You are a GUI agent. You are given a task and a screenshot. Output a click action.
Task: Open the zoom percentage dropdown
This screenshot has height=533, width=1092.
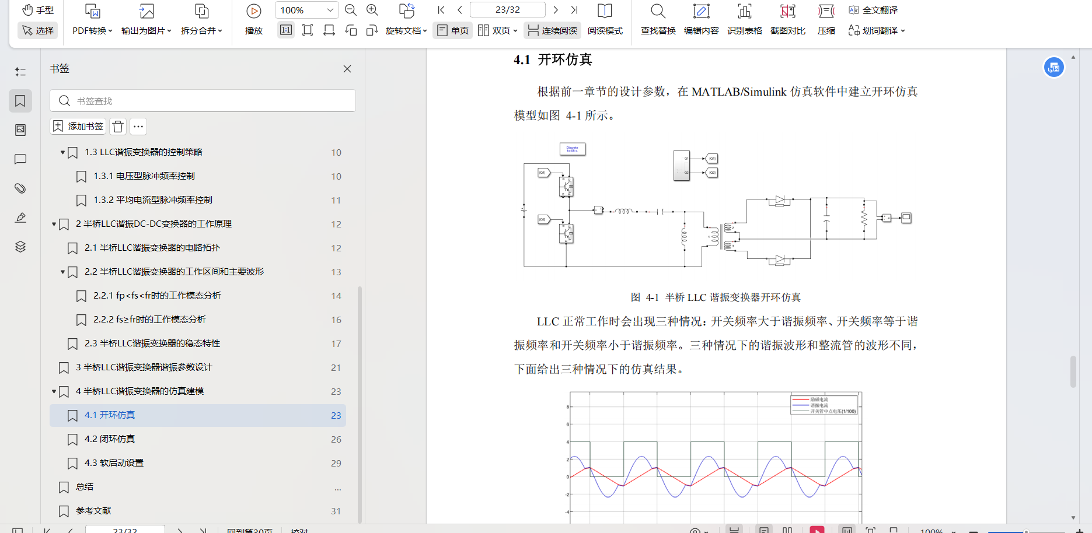(x=330, y=10)
